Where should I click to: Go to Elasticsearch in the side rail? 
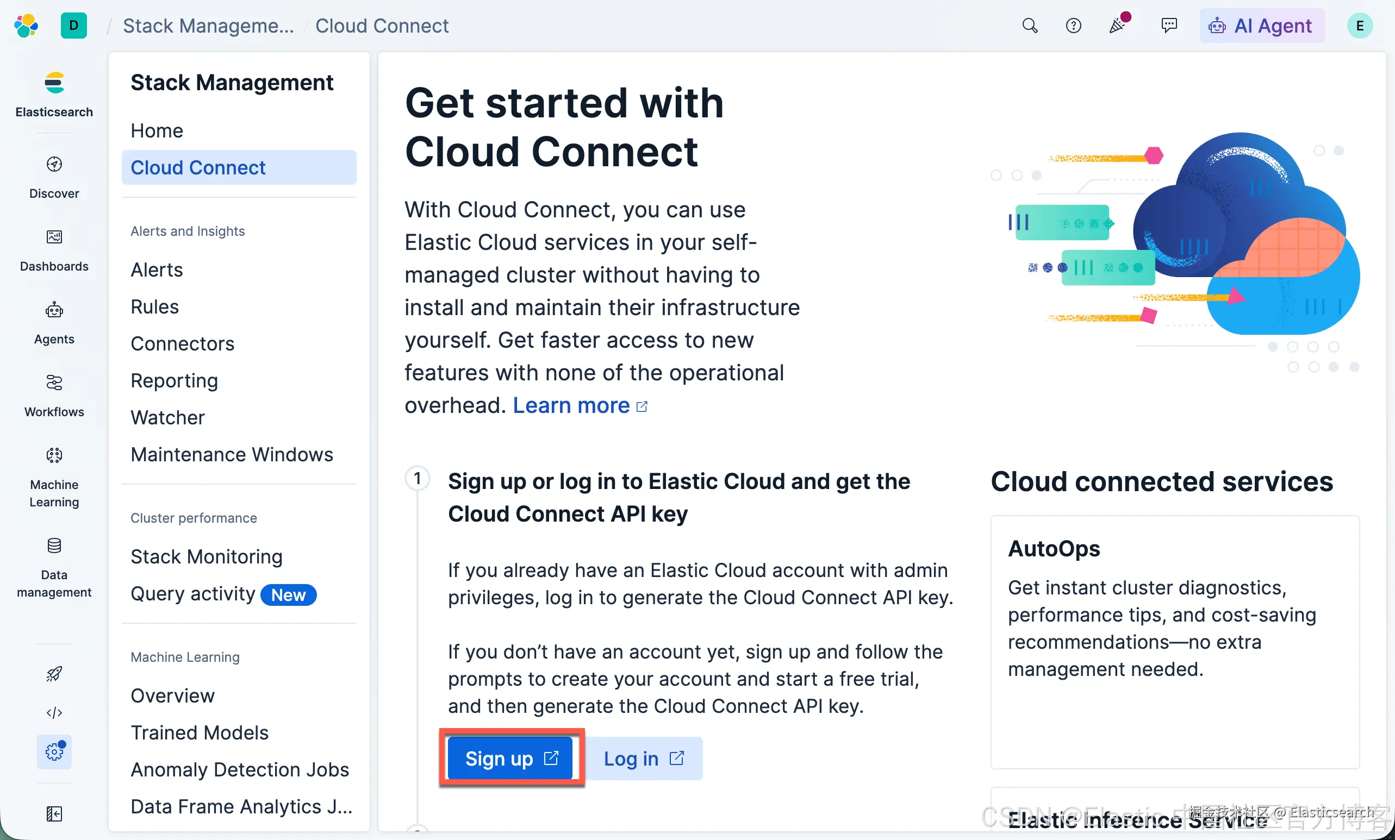coord(54,95)
